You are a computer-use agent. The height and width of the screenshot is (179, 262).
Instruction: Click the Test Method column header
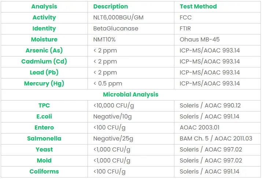coord(198,7)
